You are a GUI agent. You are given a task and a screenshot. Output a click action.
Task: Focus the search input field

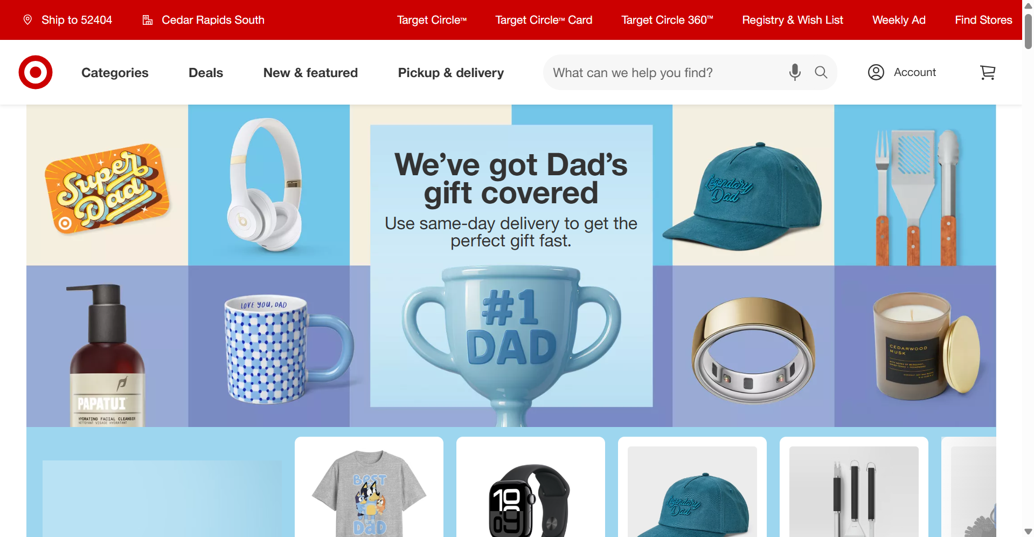click(665, 72)
